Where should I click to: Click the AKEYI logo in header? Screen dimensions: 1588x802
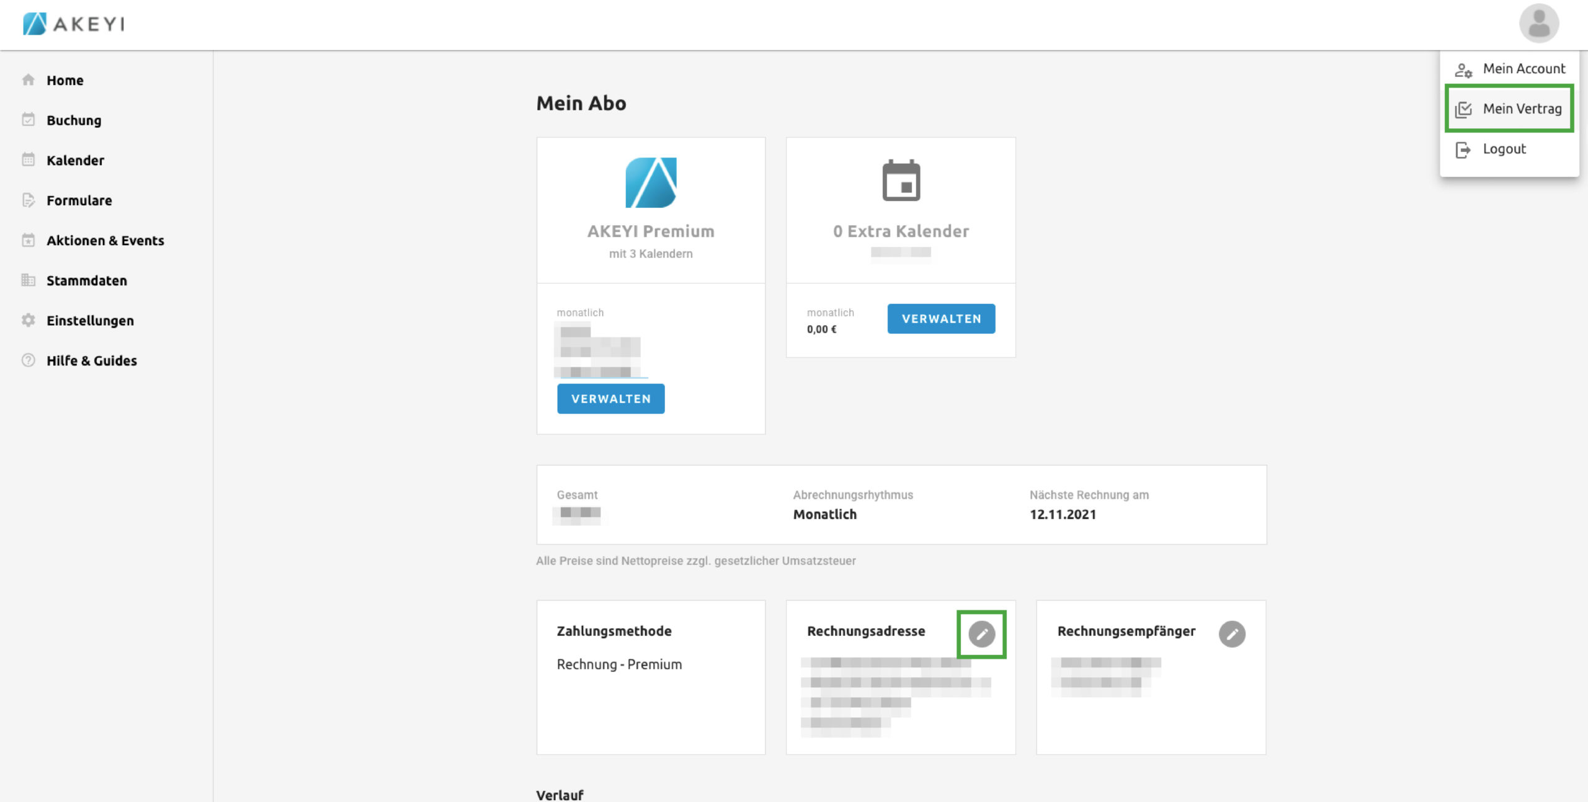pyautogui.click(x=74, y=24)
